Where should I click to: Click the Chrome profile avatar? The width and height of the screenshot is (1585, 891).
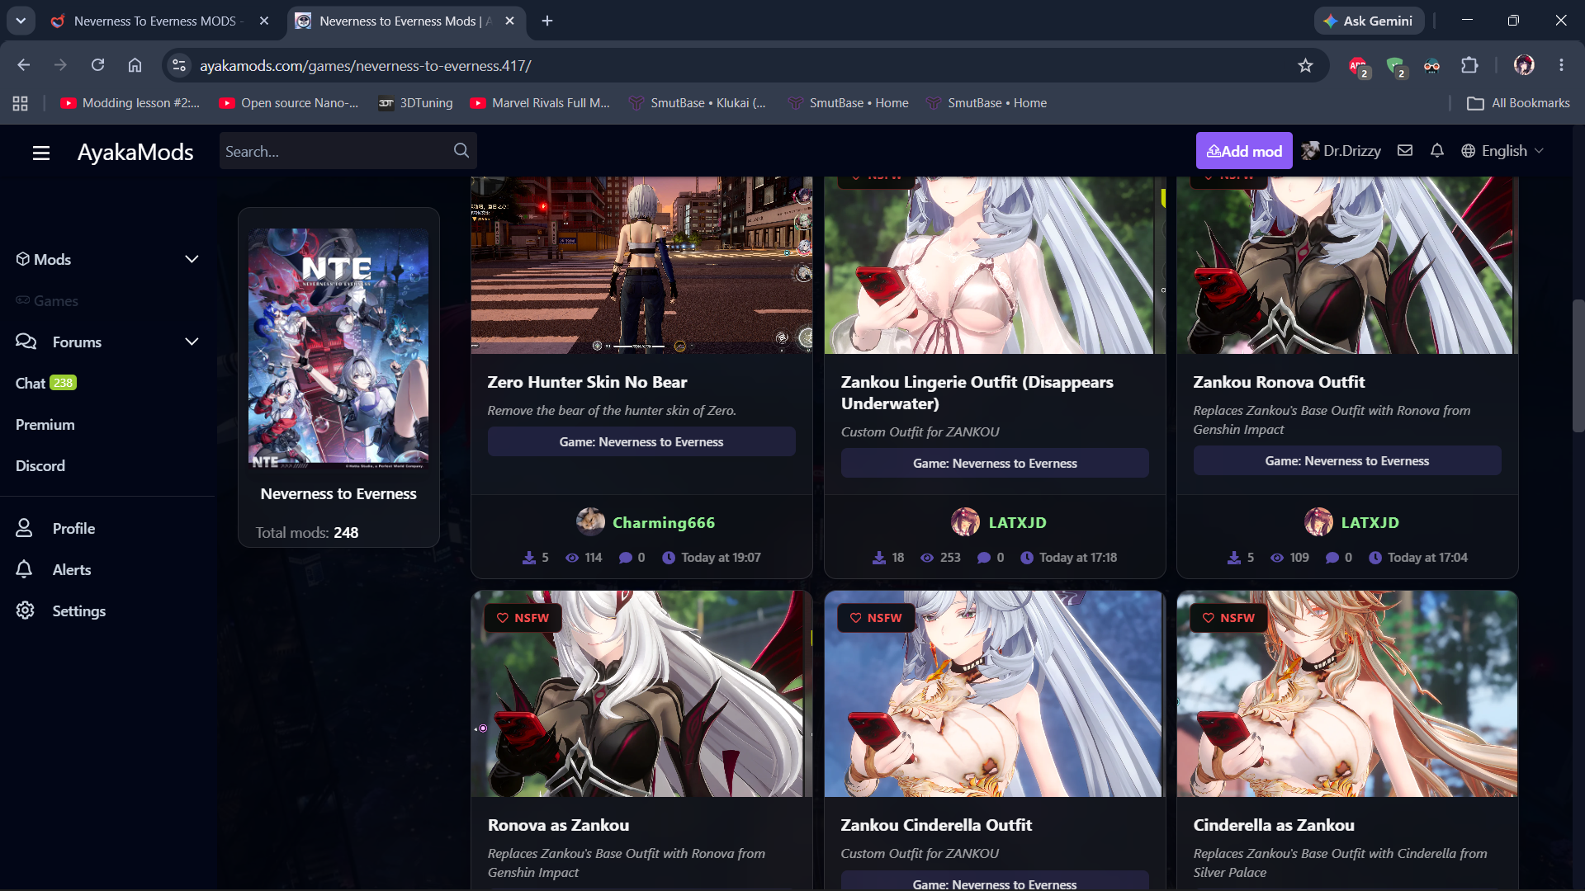click(x=1524, y=65)
